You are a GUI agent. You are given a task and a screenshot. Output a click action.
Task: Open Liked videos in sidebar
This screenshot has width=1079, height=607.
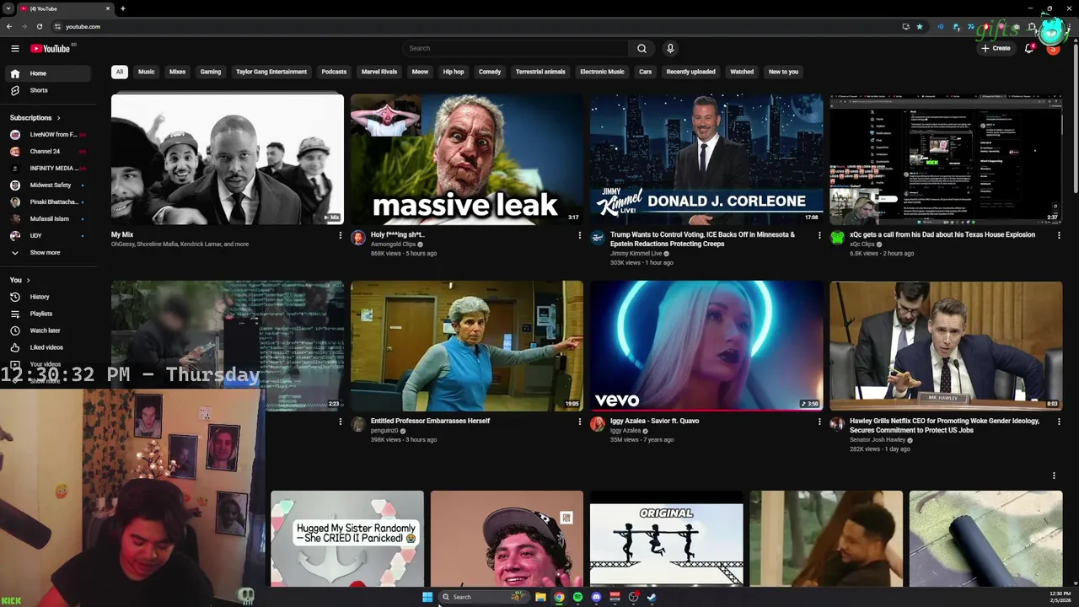[46, 347]
